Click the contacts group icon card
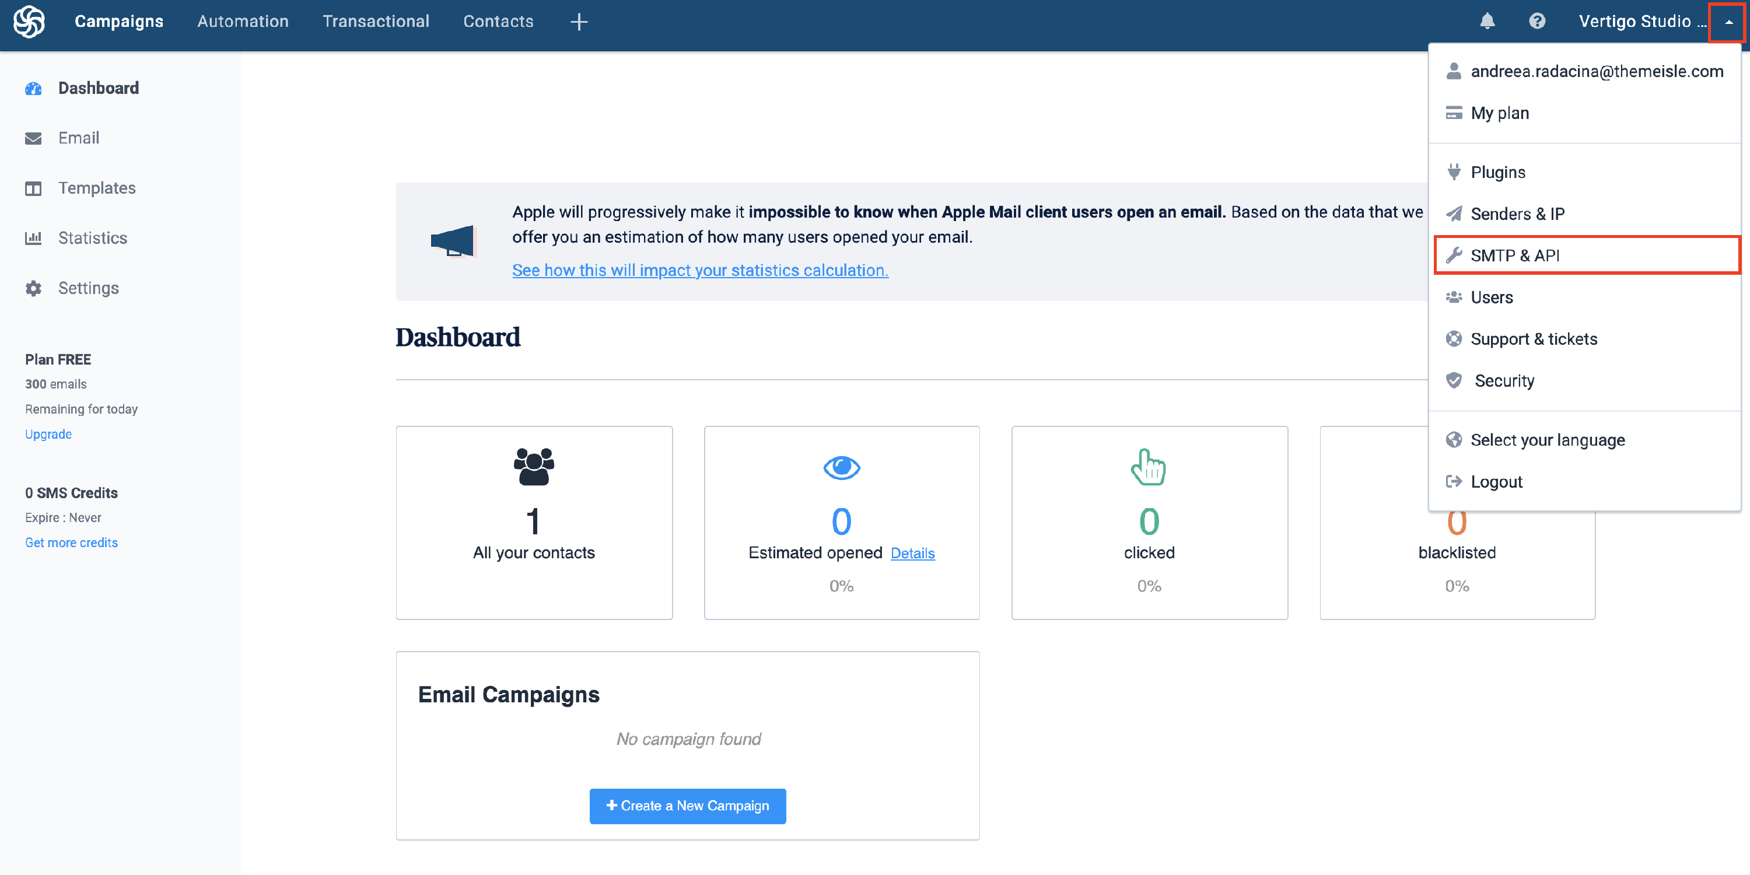 [533, 467]
